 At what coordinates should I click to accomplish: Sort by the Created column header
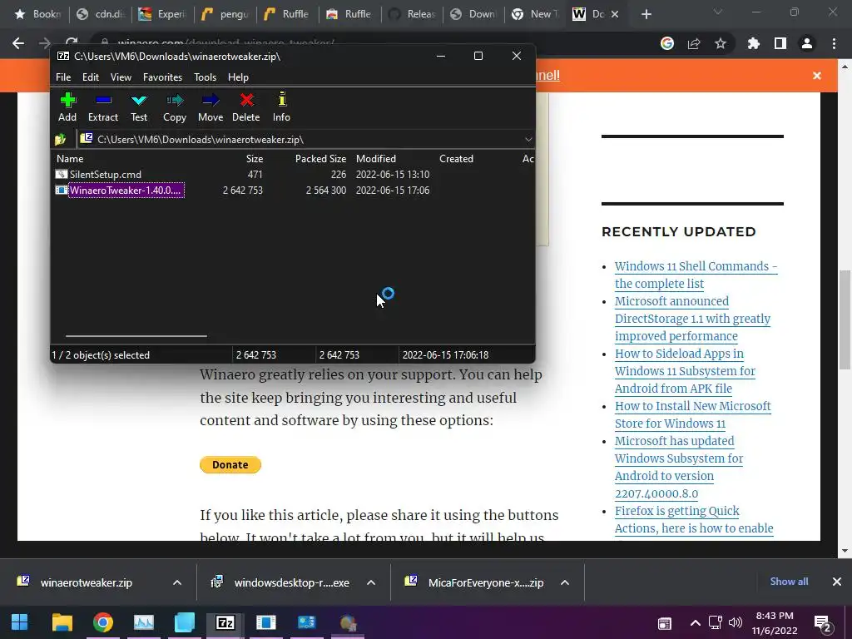tap(456, 159)
